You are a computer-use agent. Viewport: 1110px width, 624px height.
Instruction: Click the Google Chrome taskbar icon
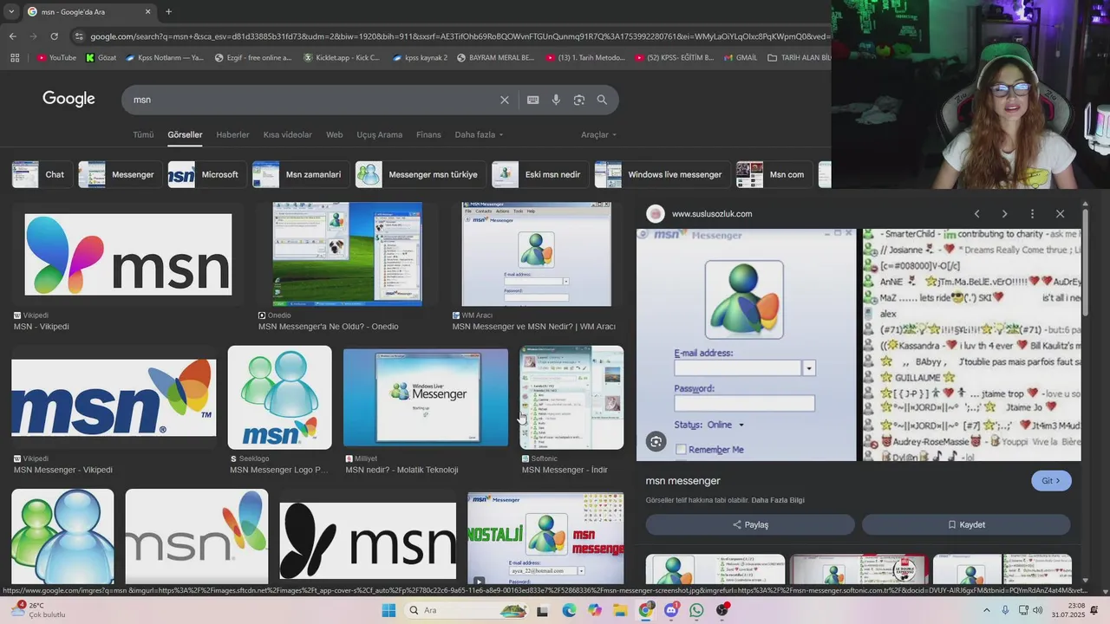click(645, 610)
